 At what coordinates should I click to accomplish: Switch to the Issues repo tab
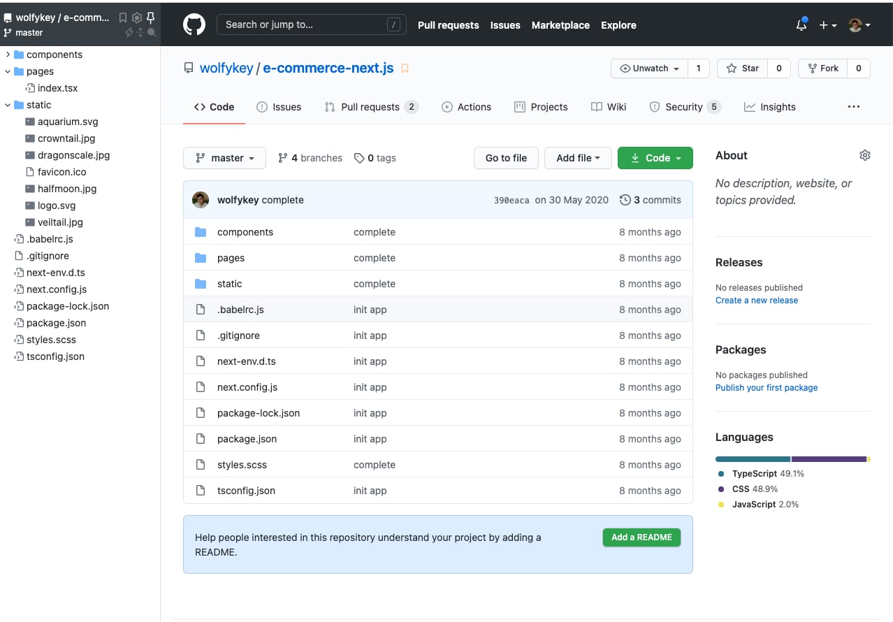[279, 107]
